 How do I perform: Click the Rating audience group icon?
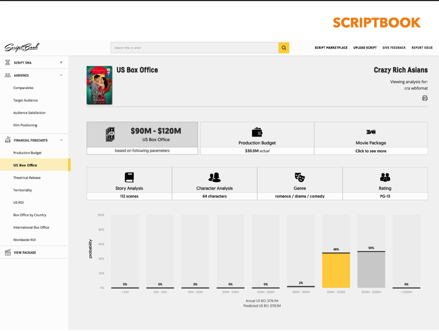click(x=385, y=178)
